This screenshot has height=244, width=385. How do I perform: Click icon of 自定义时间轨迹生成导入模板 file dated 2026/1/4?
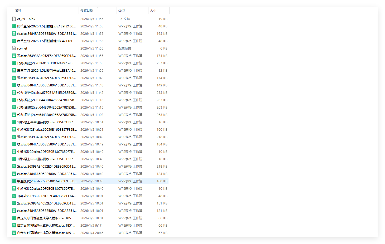(x=14, y=233)
